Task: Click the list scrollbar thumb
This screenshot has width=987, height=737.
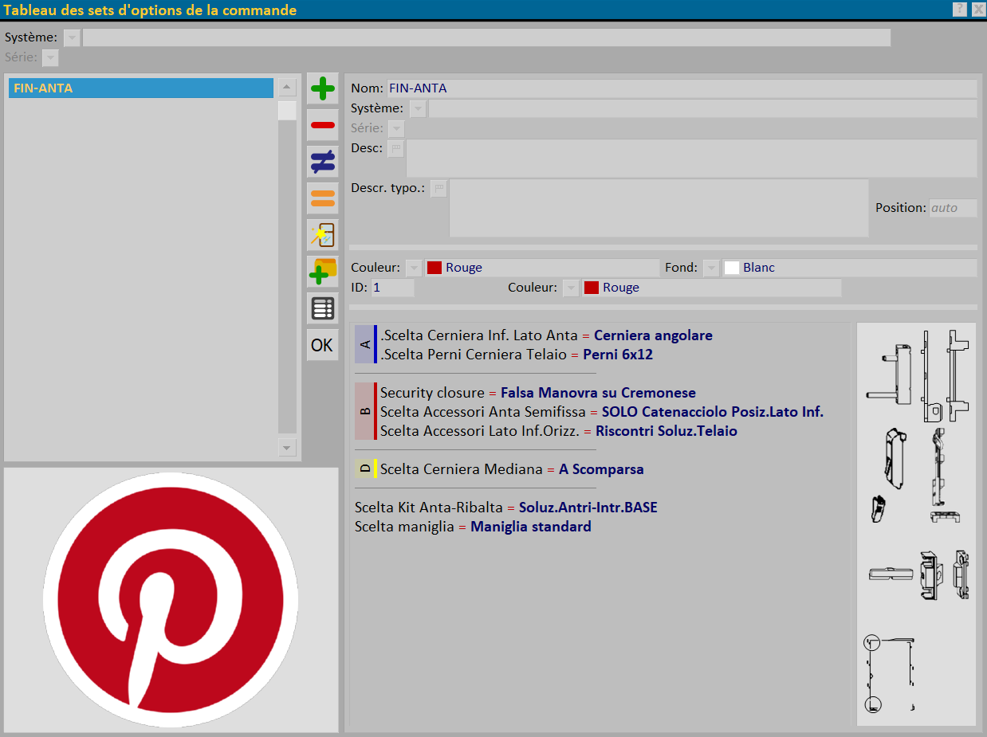Action: point(287,111)
